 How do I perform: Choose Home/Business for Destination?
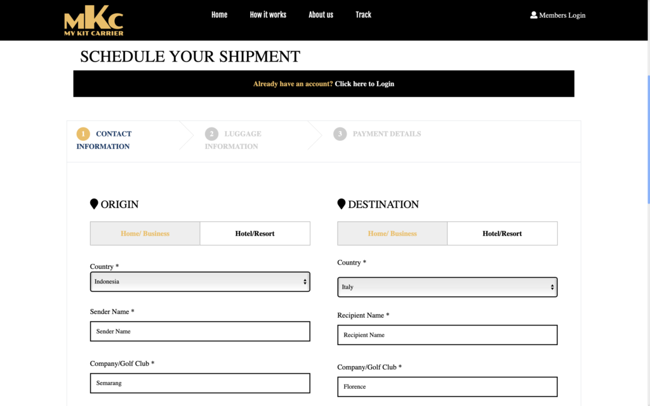point(392,233)
